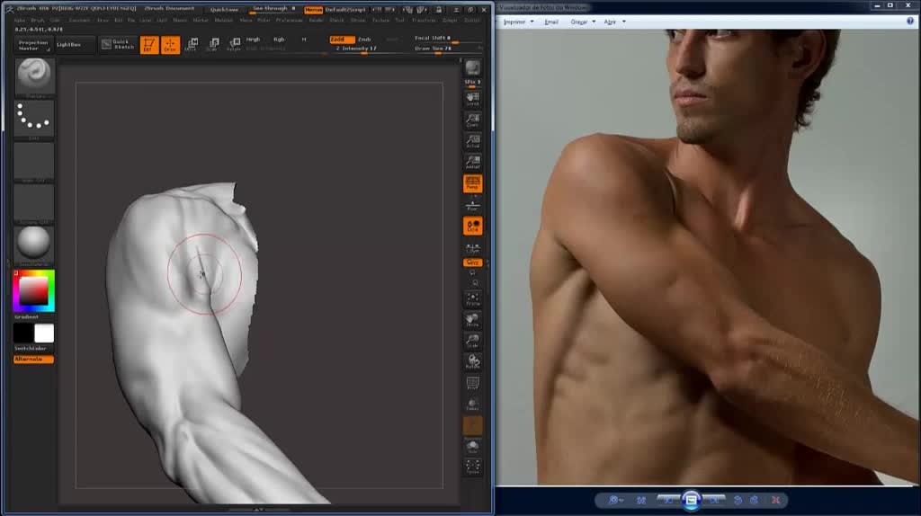Click the SwitchColor button
Viewport: 921px width, 516px height.
pyautogui.click(x=31, y=349)
